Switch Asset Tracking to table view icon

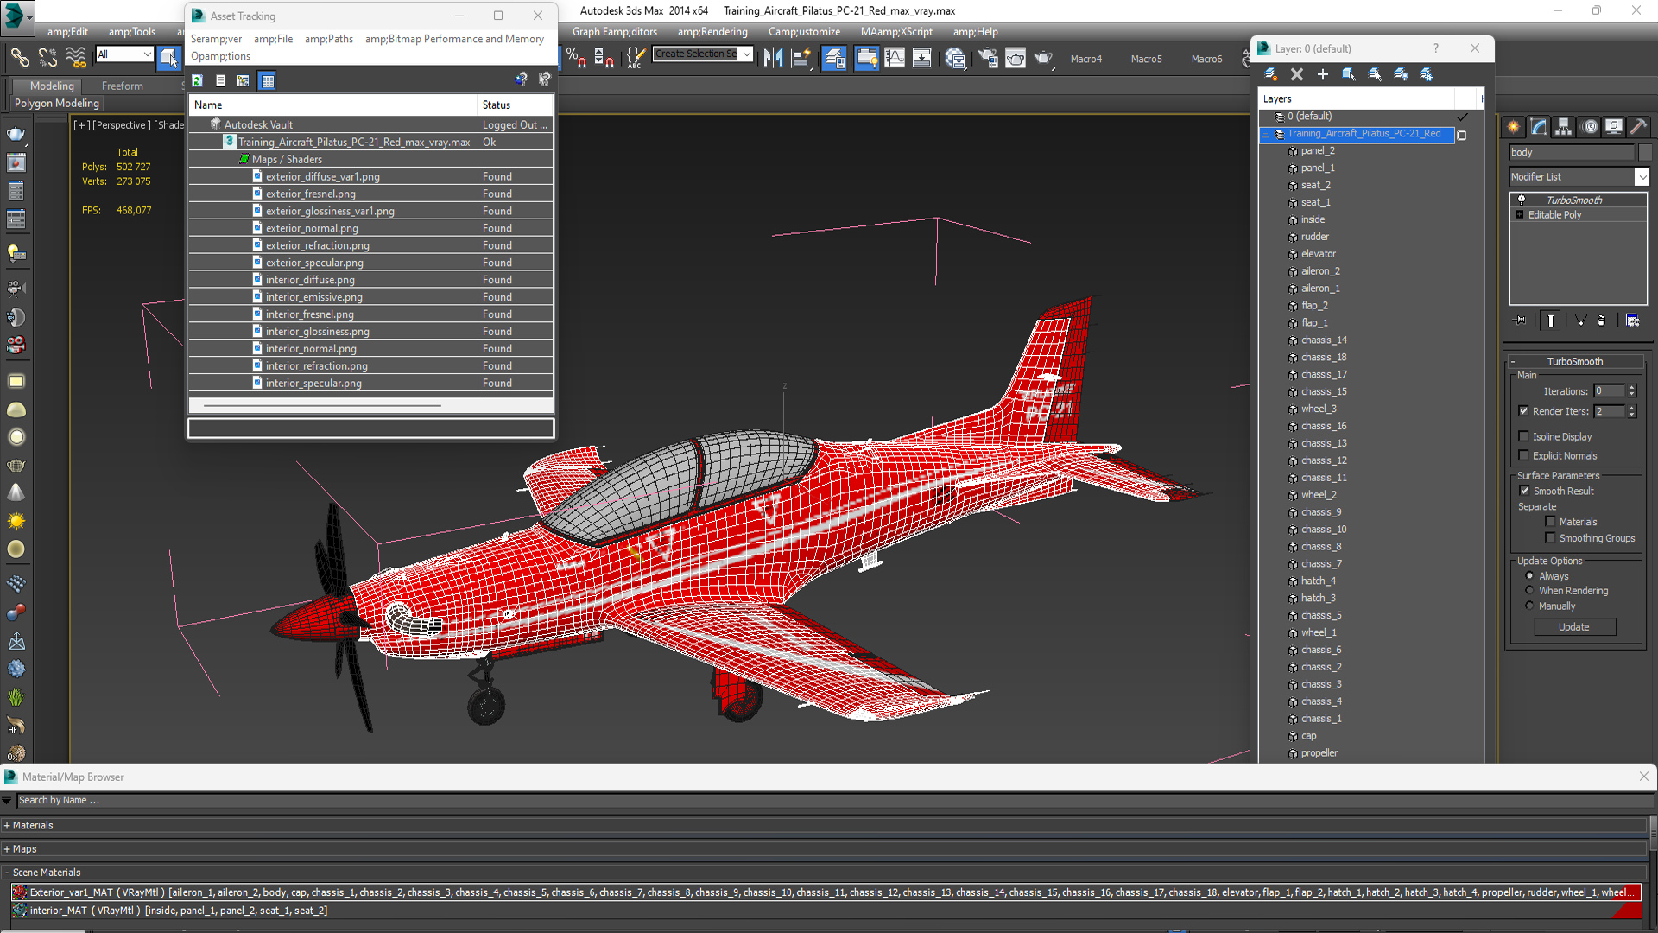click(x=268, y=80)
